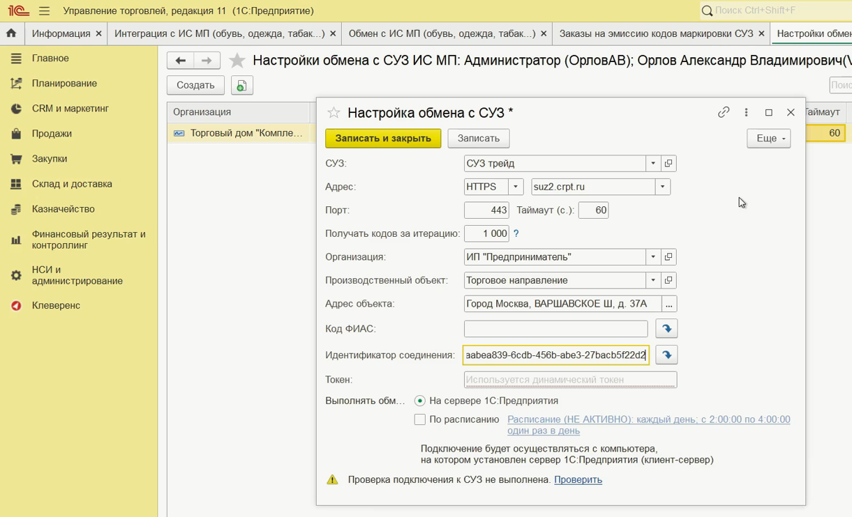
Task: Click the green create-by-copy icon
Action: 241,85
